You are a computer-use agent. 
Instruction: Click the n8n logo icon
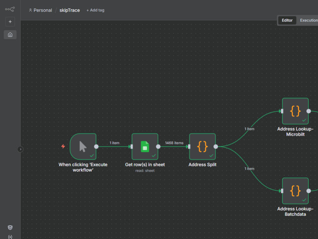click(x=10, y=9)
